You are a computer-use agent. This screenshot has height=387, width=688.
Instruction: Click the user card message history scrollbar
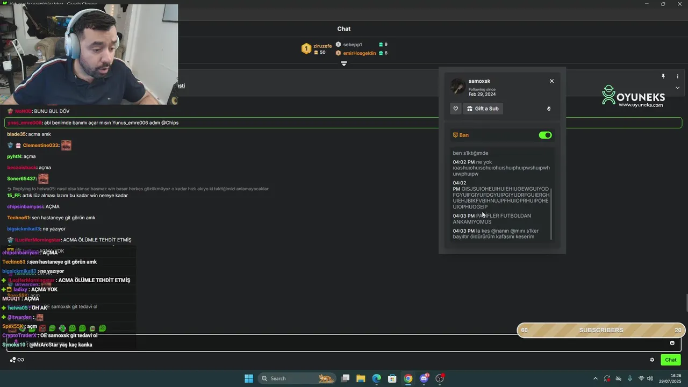click(551, 214)
